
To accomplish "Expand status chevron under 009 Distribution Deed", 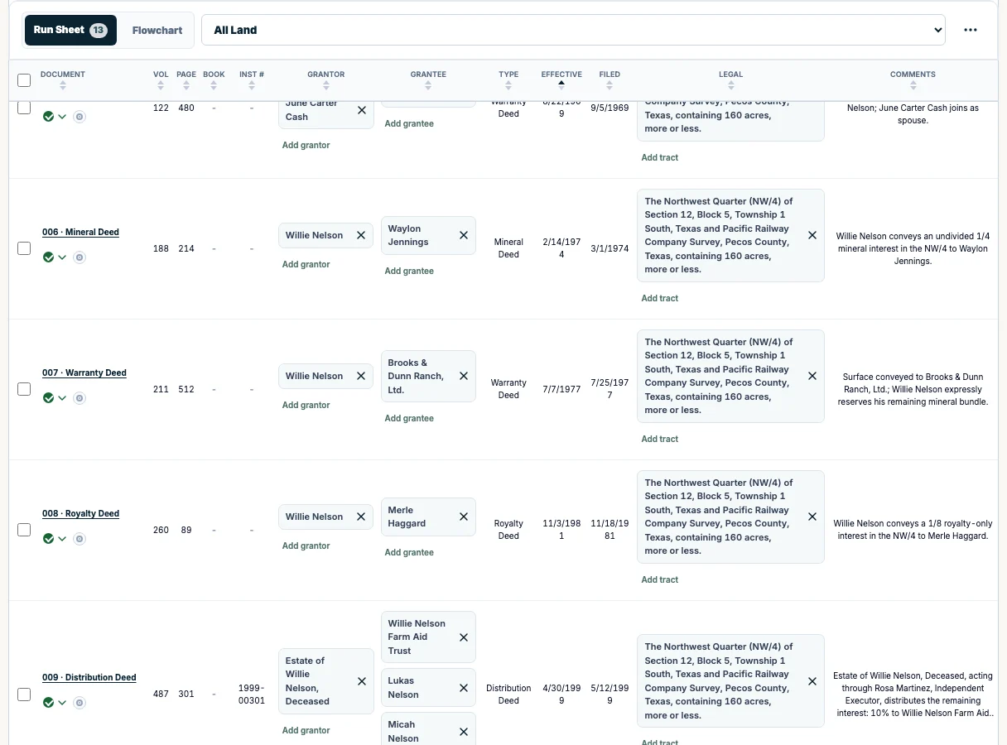I will (62, 703).
